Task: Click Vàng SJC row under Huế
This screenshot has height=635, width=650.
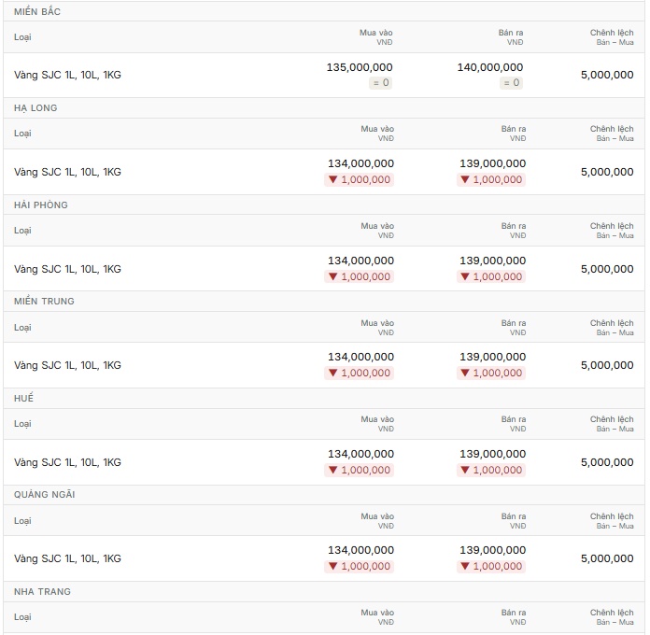Action: click(324, 462)
